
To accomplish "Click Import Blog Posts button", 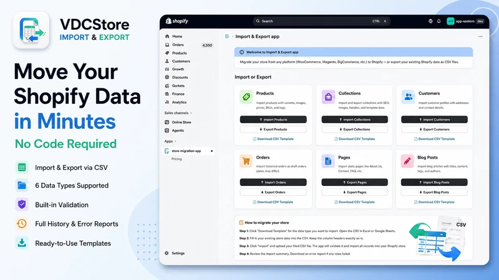I will (x=434, y=182).
